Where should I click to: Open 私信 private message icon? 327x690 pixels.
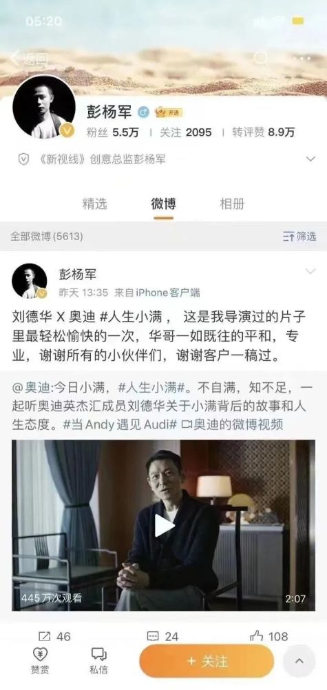click(x=98, y=660)
